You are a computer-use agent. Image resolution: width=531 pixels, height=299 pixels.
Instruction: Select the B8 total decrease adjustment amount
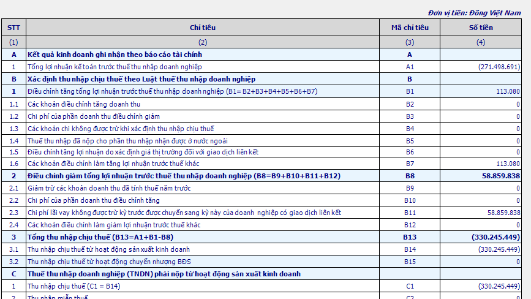click(x=481, y=176)
